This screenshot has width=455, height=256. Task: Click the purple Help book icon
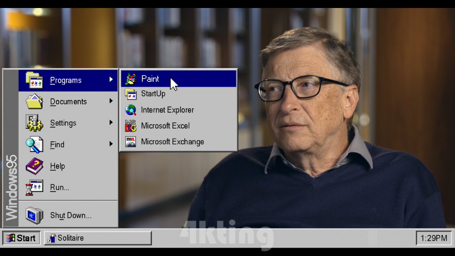[34, 166]
